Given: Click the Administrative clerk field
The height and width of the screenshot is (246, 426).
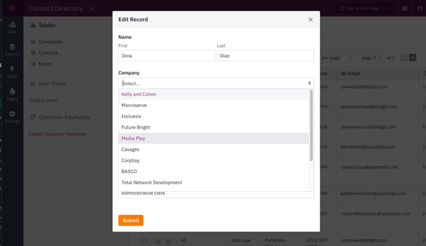Looking at the screenshot, I should coord(216,195).
